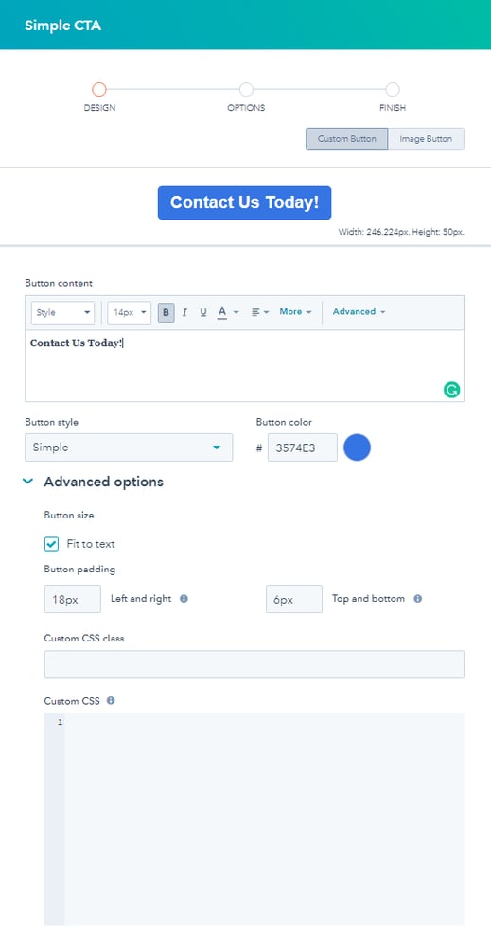The image size is (491, 949).
Task: Open the Button style Simple dropdown
Action: coord(129,448)
